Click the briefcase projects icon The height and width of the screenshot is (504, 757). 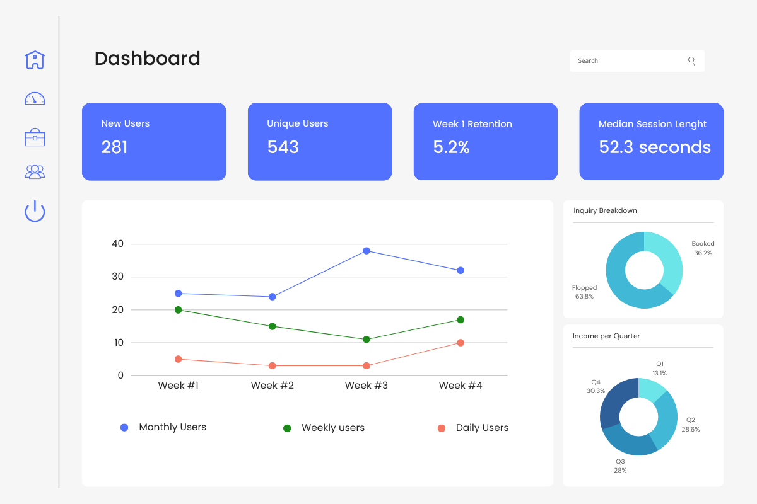click(x=35, y=137)
